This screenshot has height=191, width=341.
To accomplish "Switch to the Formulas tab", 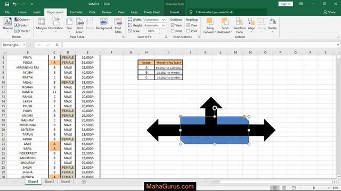I will pos(76,12).
